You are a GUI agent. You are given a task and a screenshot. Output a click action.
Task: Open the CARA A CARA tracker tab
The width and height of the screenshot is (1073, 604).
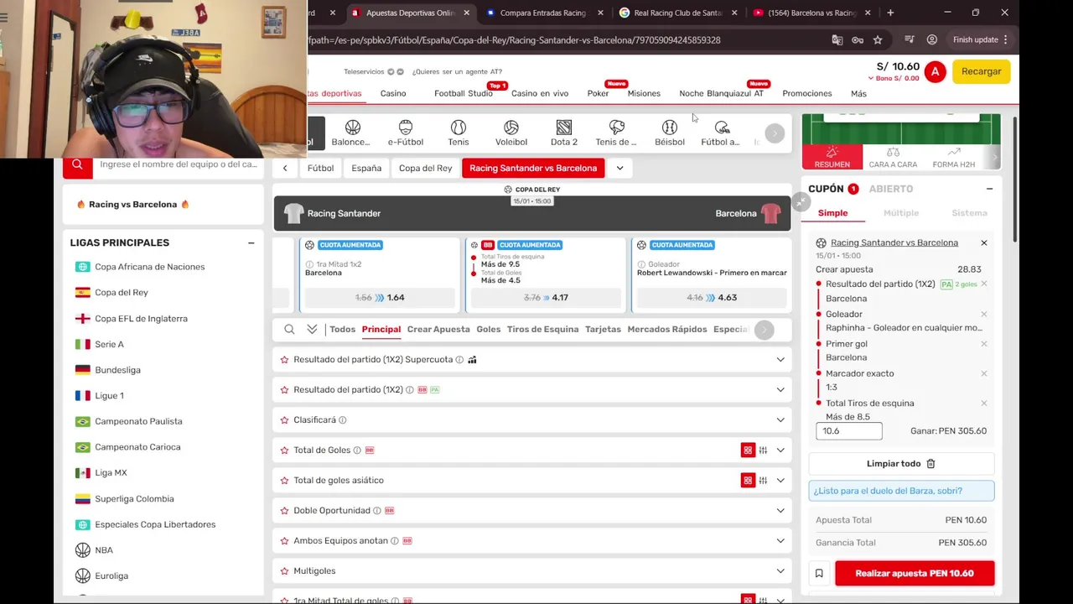point(893,157)
